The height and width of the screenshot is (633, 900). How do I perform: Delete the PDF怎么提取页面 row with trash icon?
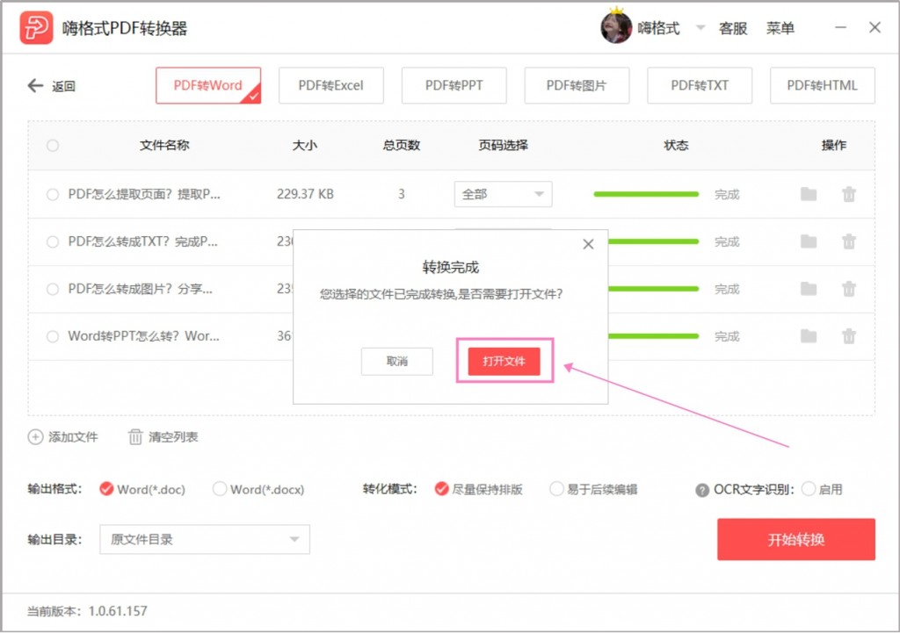point(849,194)
